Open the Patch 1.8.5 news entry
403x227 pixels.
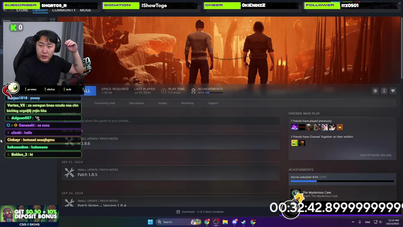pyautogui.click(x=171, y=172)
